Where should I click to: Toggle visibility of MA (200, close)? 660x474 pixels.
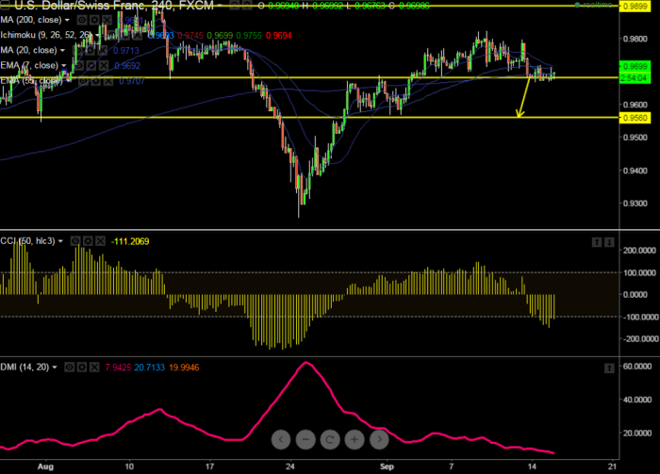(x=82, y=20)
